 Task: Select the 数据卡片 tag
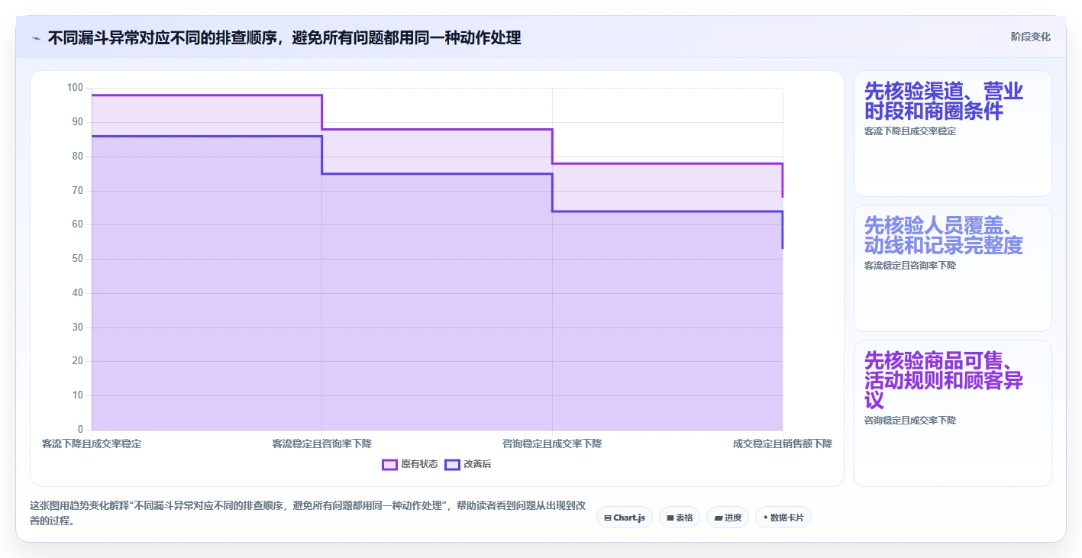coord(783,518)
